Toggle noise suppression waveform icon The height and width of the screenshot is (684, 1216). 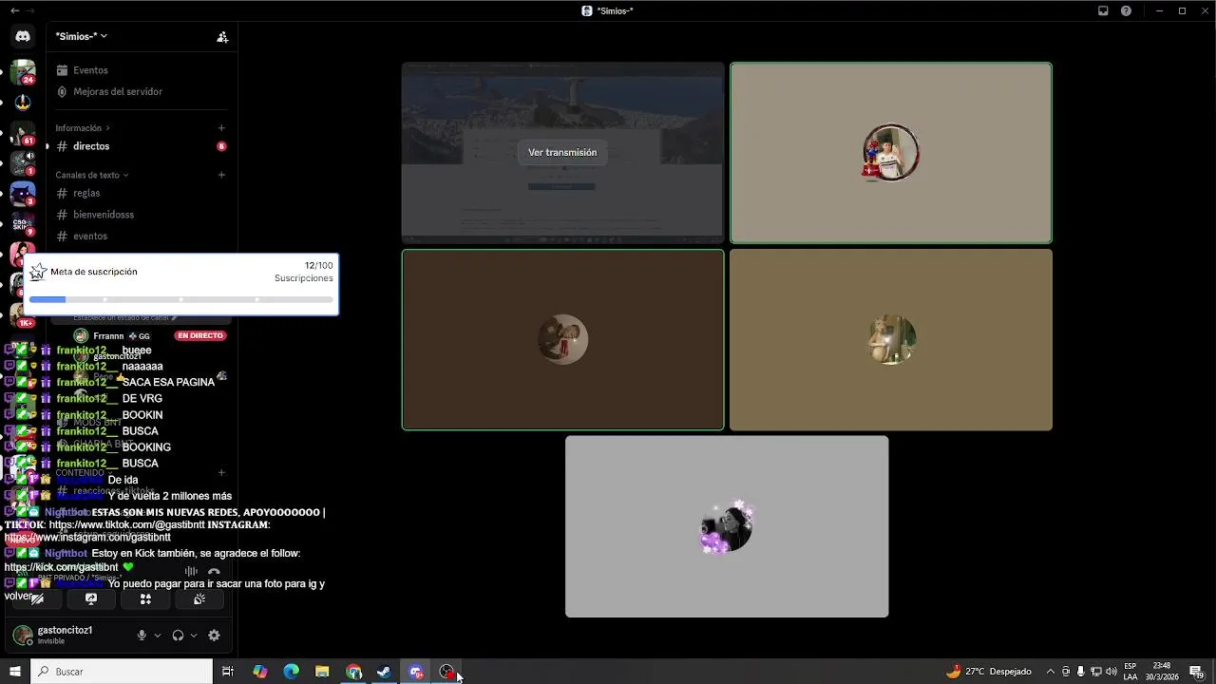(191, 572)
